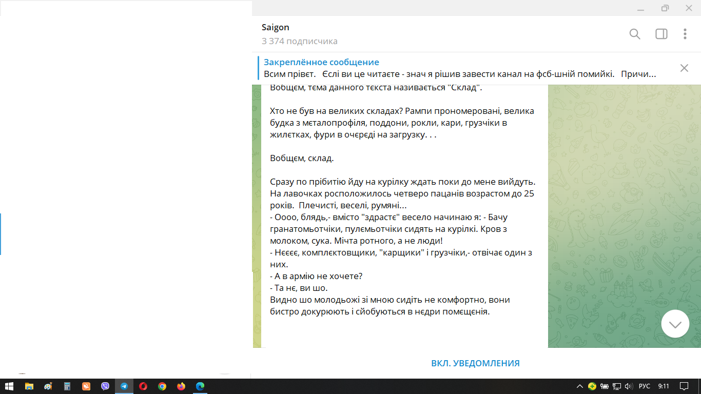This screenshot has height=394, width=701.
Task: Open the battery status tray icon
Action: point(605,386)
